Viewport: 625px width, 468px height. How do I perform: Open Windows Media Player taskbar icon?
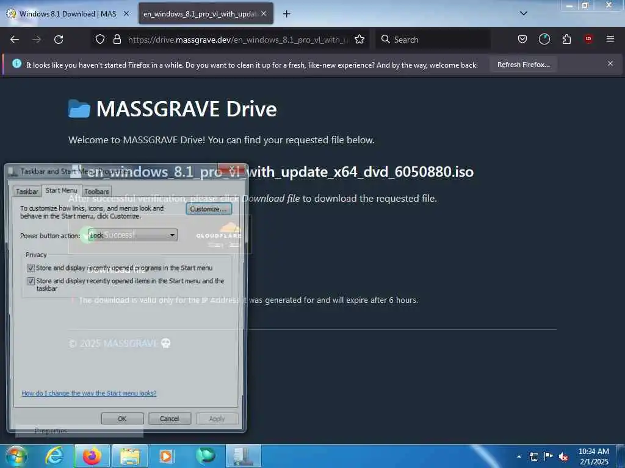[x=167, y=456]
